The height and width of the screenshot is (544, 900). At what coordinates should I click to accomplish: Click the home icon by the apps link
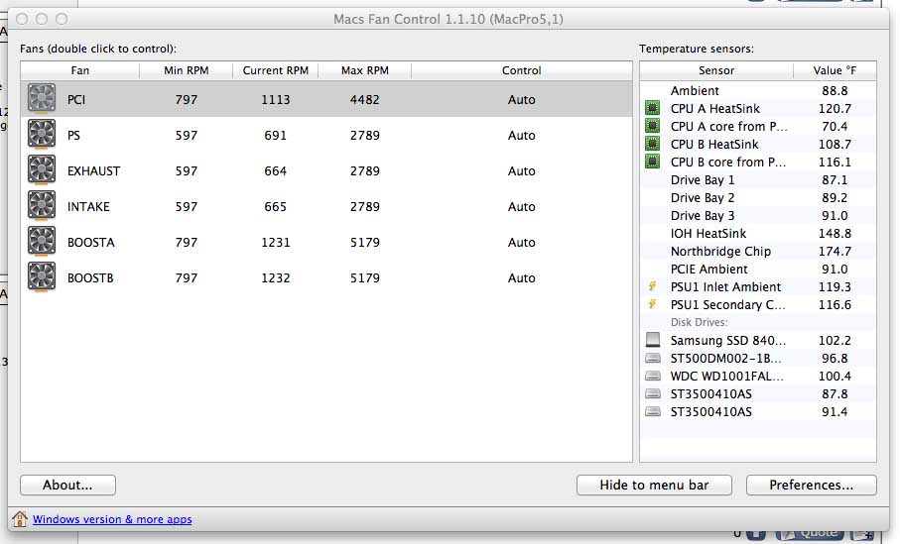(20, 519)
